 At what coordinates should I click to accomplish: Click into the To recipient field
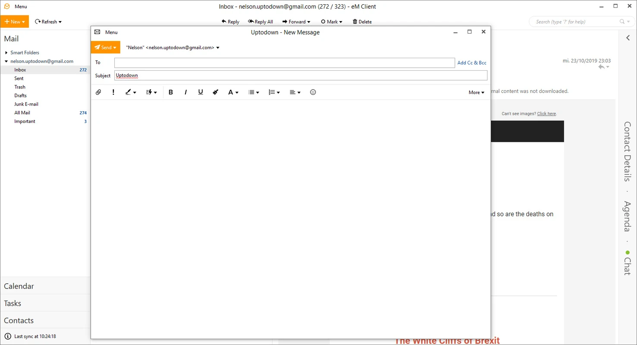[284, 63]
